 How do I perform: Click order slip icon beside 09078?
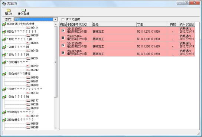coord(28,85)
